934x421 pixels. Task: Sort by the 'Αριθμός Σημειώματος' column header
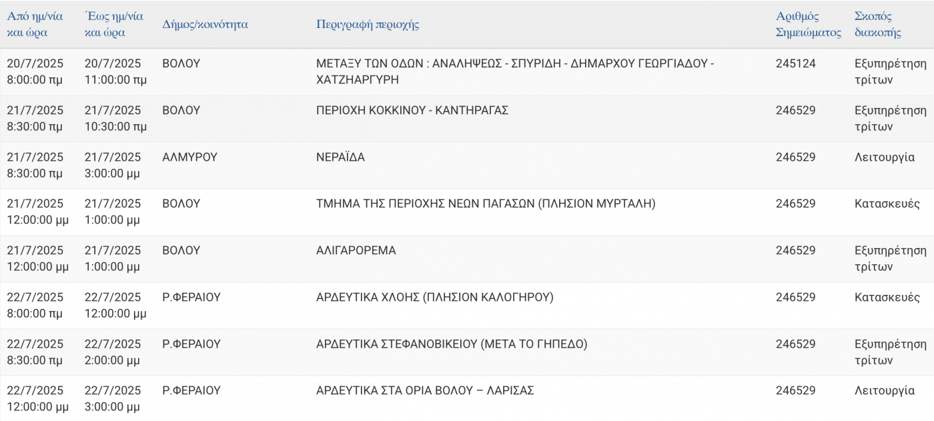tap(809, 25)
